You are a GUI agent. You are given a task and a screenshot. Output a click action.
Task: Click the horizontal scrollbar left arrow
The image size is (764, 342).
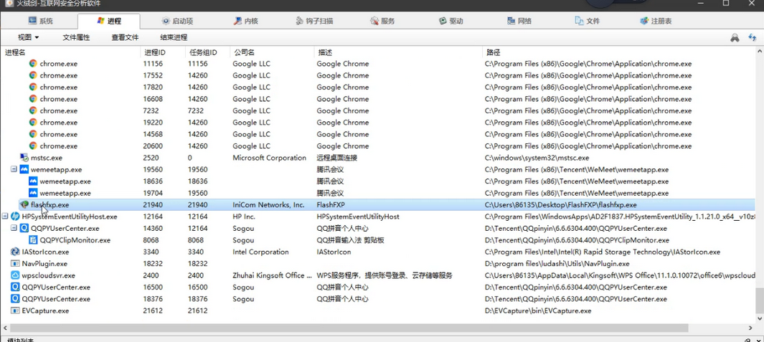click(5, 328)
